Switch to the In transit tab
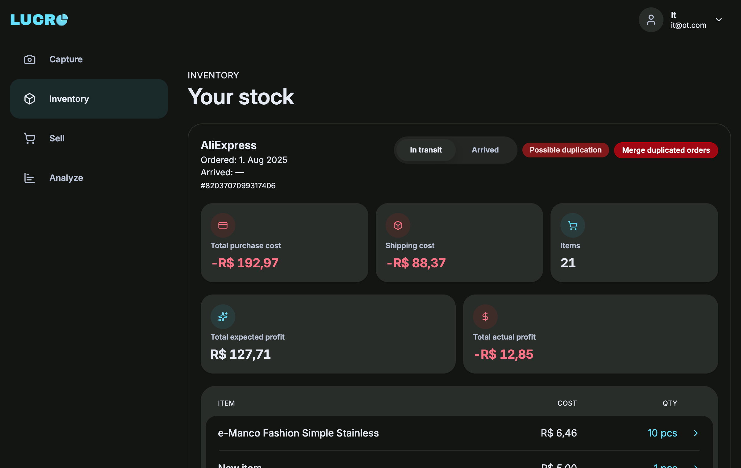 tap(425, 150)
